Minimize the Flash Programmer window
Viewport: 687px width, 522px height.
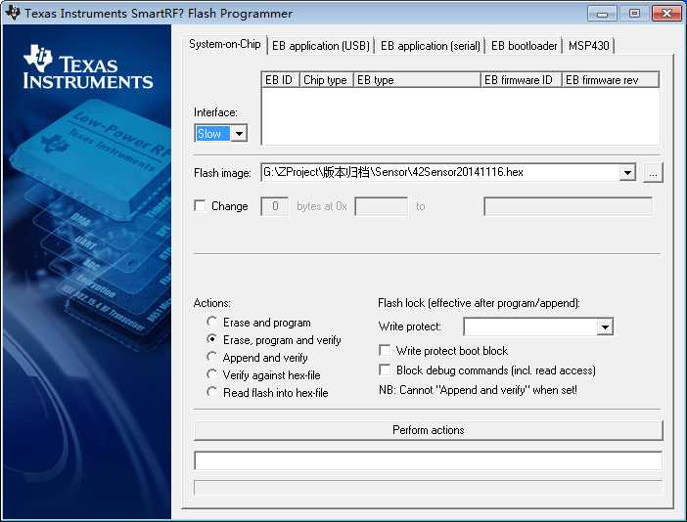tap(603, 13)
